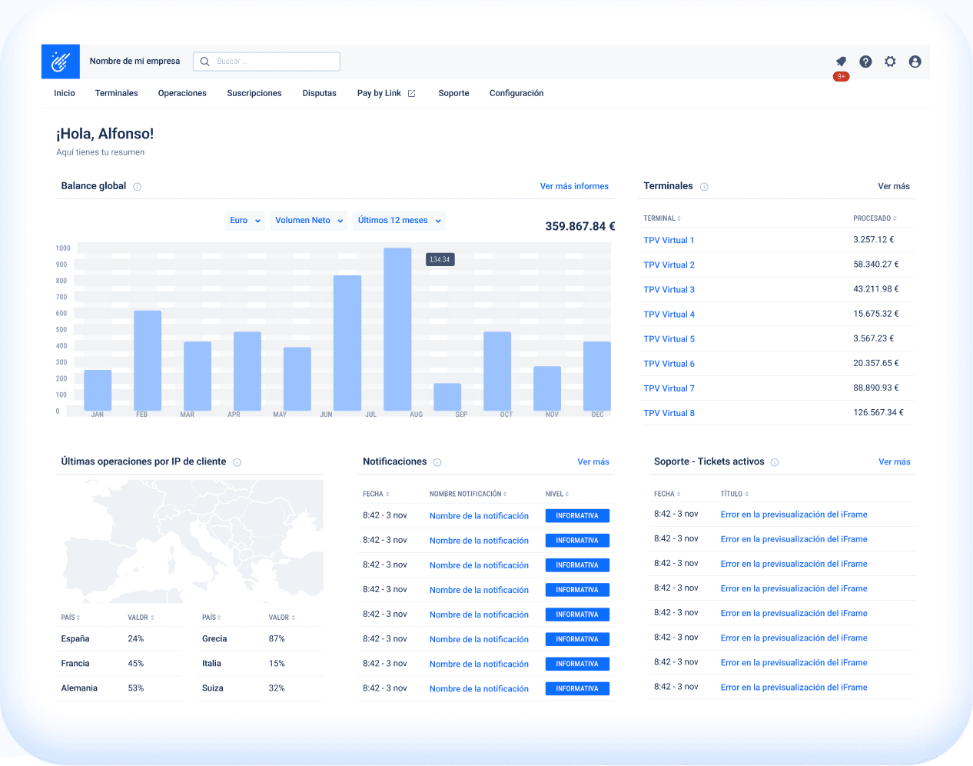Open the settings gear icon
The image size is (973, 766).
pos(890,62)
